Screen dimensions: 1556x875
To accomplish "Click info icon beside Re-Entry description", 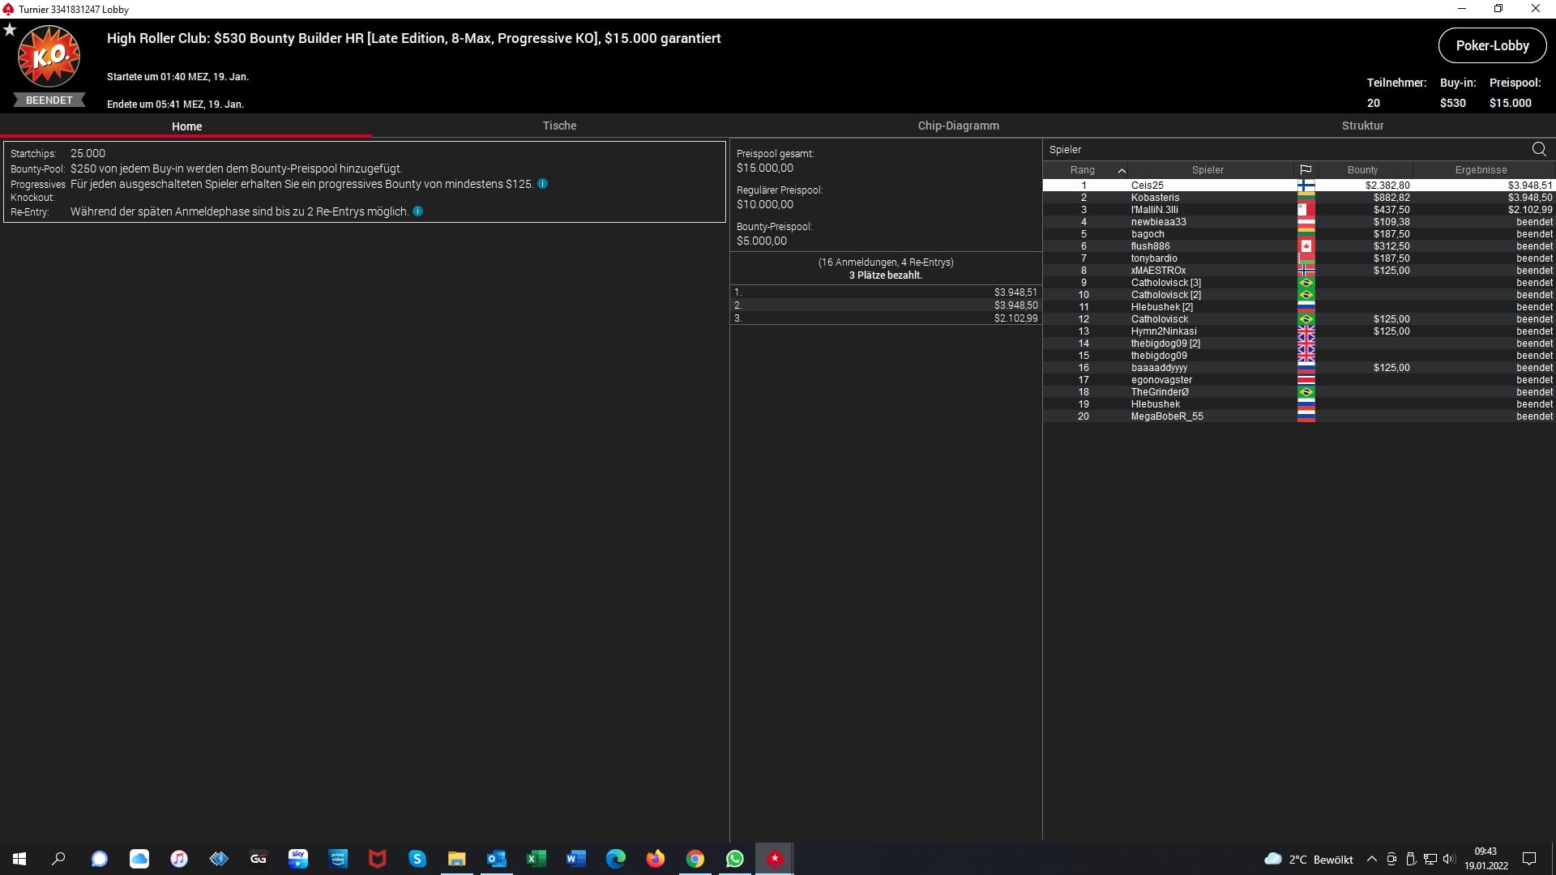I will point(418,211).
